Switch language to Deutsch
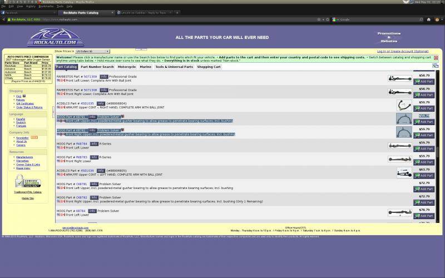The width and height of the screenshot is (445, 278). 21,122
